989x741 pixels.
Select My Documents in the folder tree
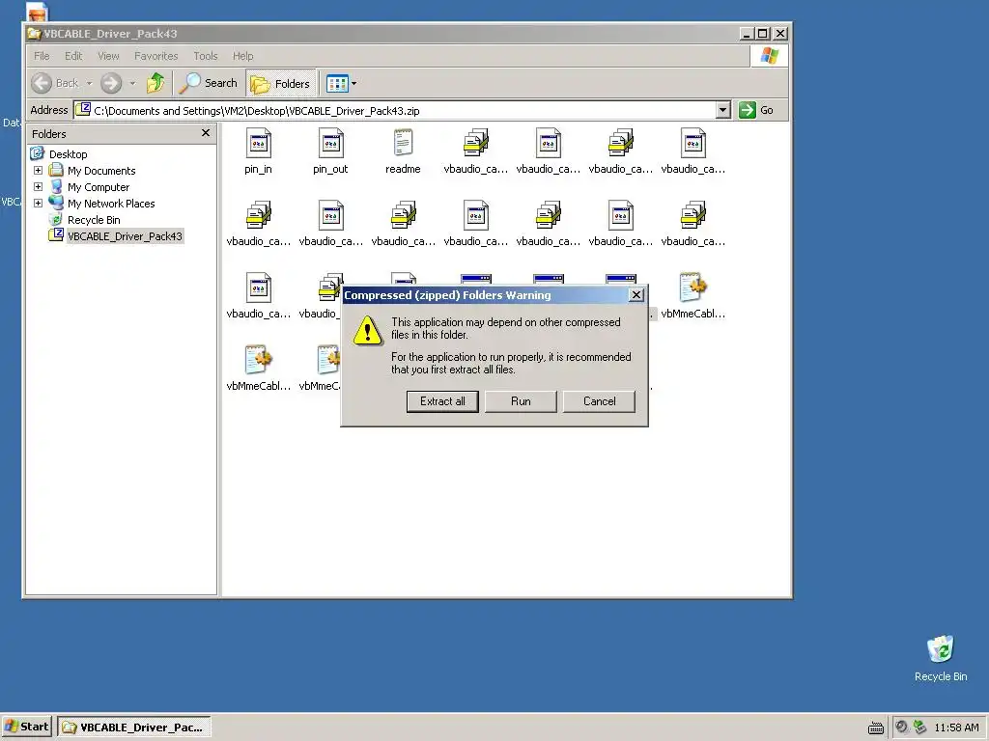click(101, 171)
